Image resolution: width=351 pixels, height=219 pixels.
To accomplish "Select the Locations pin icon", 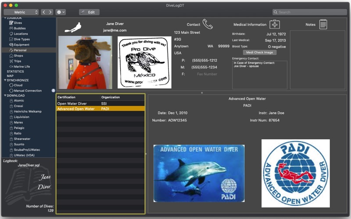I will (x=11, y=34).
